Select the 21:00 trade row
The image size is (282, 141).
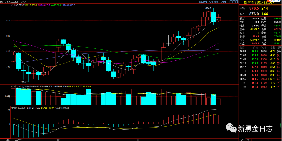click(260, 55)
